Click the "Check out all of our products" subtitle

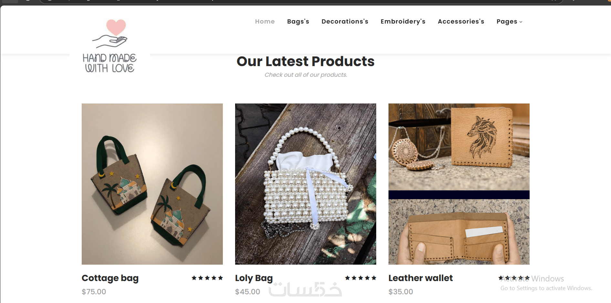click(306, 75)
